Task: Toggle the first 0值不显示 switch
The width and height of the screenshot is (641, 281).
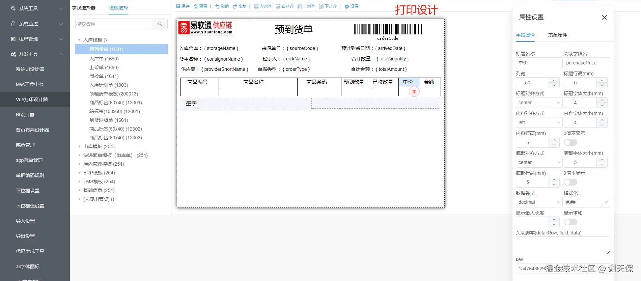Action: 570,142
